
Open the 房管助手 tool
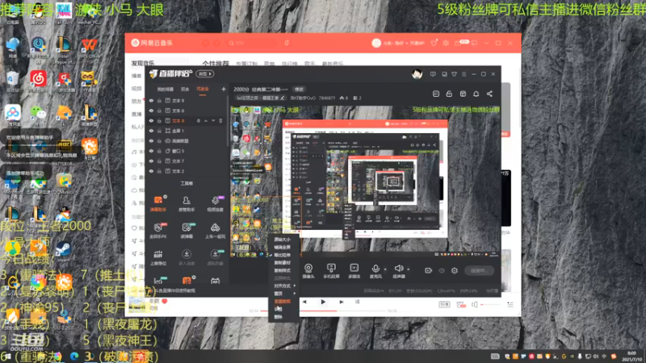point(187,203)
